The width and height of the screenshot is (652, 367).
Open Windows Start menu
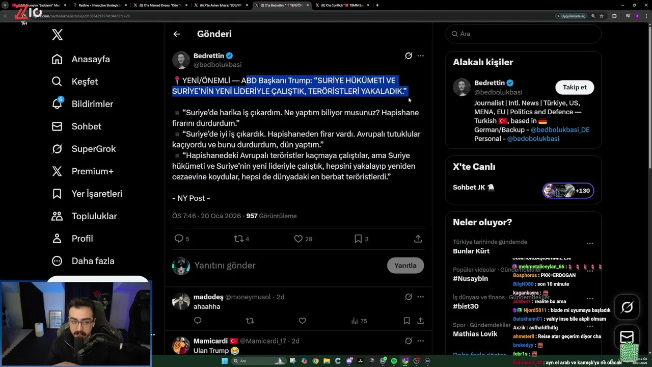point(224,361)
